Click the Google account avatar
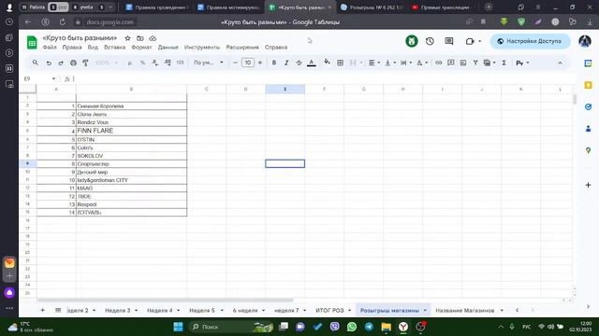Image resolution: width=599 pixels, height=336 pixels. click(585, 41)
